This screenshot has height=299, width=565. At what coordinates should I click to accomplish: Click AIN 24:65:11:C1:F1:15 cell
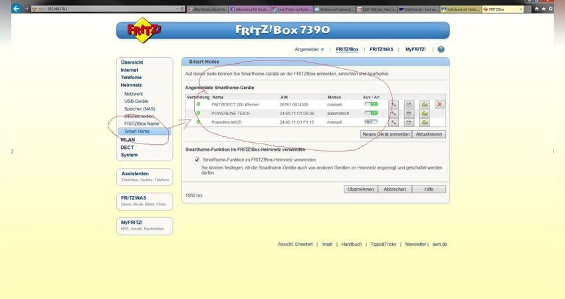(x=297, y=122)
